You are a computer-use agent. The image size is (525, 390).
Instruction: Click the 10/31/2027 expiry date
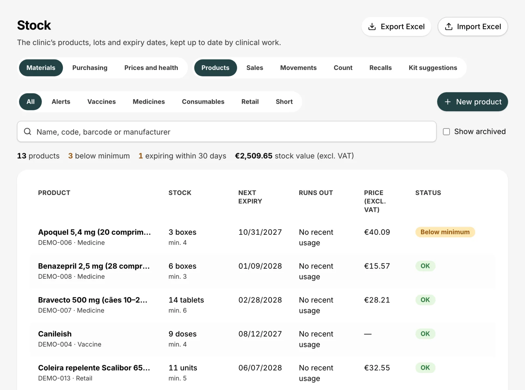260,232
